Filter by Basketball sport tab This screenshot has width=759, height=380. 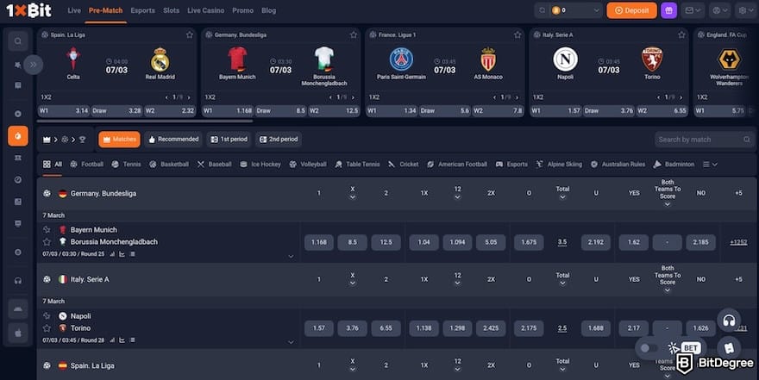coord(169,165)
